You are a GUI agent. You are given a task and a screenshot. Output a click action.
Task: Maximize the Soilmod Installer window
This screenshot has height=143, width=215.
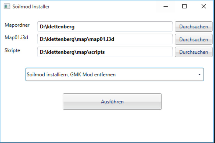point(184,7)
